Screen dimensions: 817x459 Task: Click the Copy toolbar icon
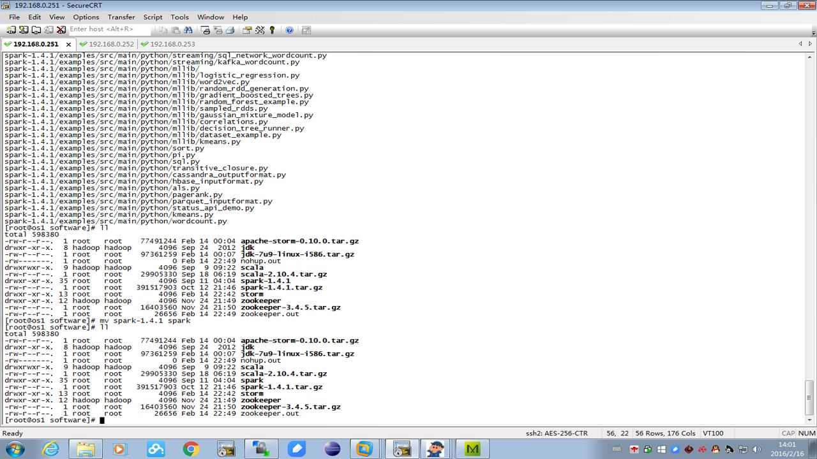click(x=163, y=30)
